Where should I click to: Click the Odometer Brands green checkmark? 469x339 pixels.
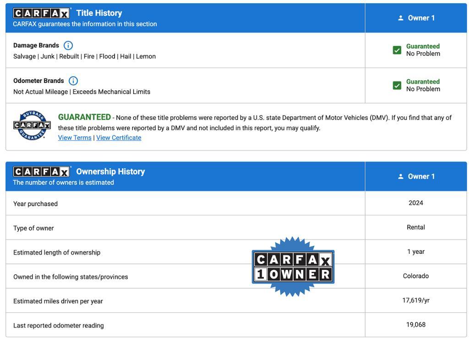click(x=397, y=85)
